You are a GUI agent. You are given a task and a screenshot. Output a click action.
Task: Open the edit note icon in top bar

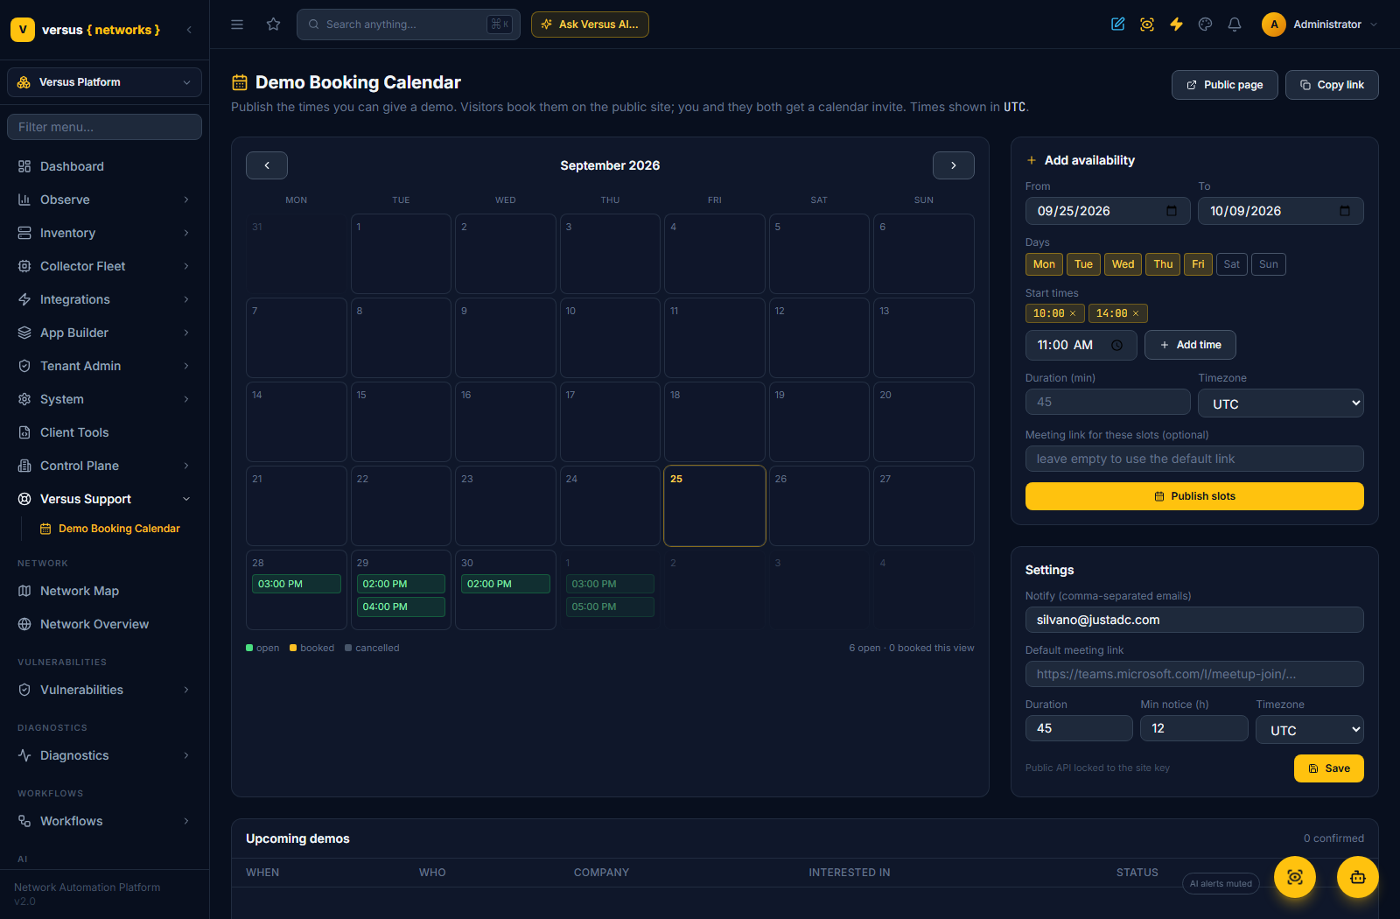[x=1118, y=25]
